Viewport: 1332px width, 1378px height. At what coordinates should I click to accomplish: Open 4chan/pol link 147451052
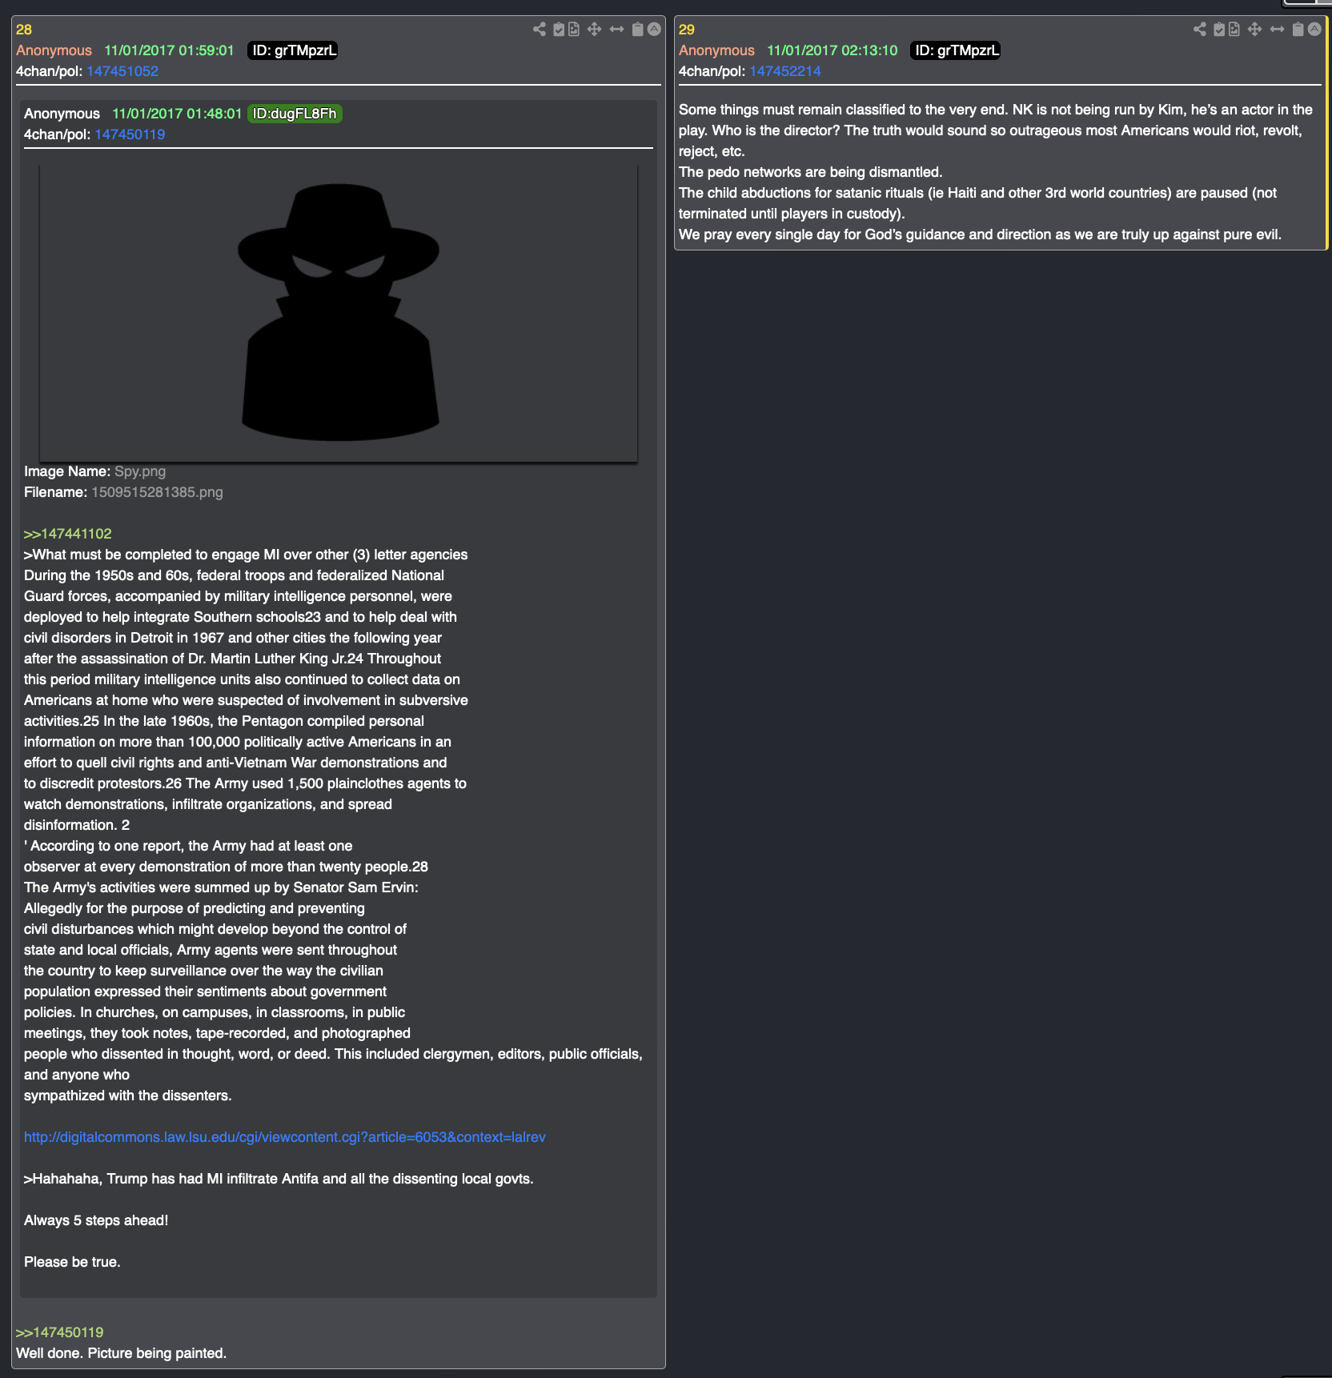[122, 71]
